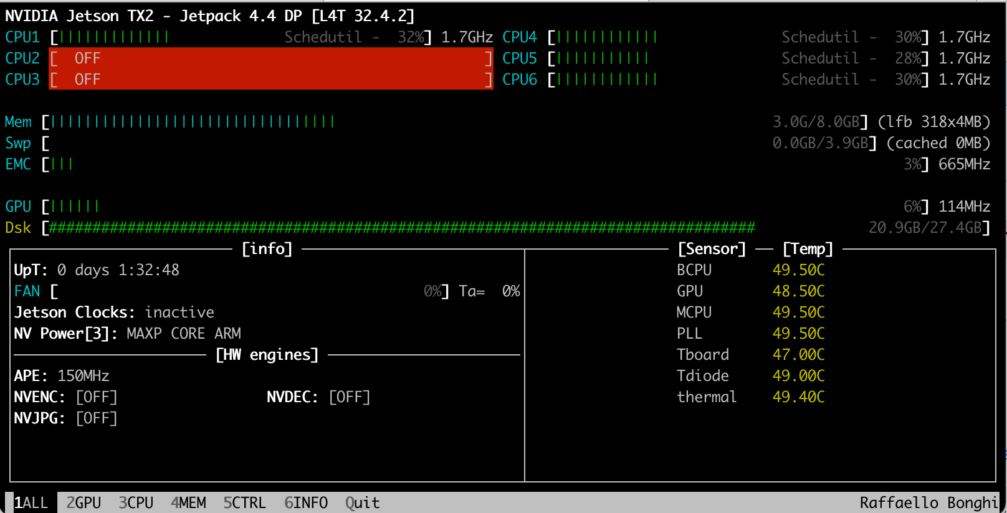This screenshot has height=513, width=1007.
Task: Click the CPU5 label
Action: coord(520,59)
